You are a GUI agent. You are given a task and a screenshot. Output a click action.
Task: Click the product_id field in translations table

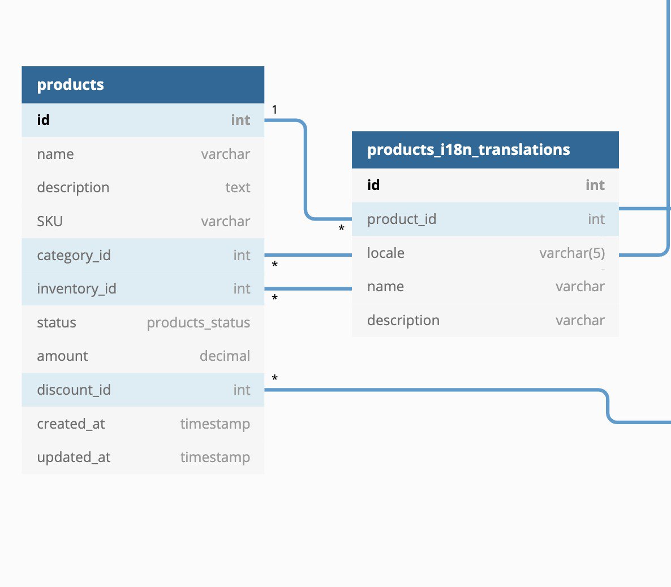click(485, 219)
